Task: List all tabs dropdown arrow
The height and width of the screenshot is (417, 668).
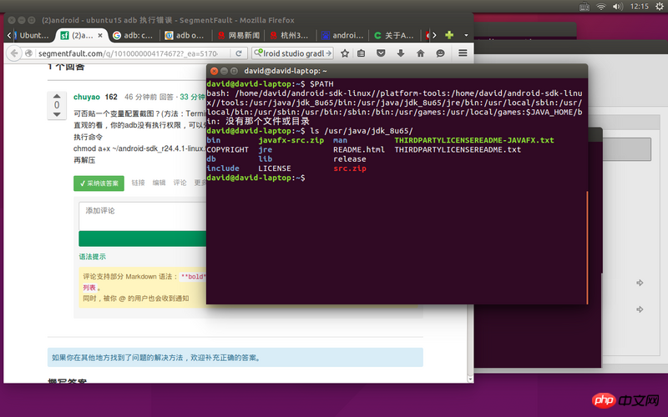Action: tap(466, 35)
